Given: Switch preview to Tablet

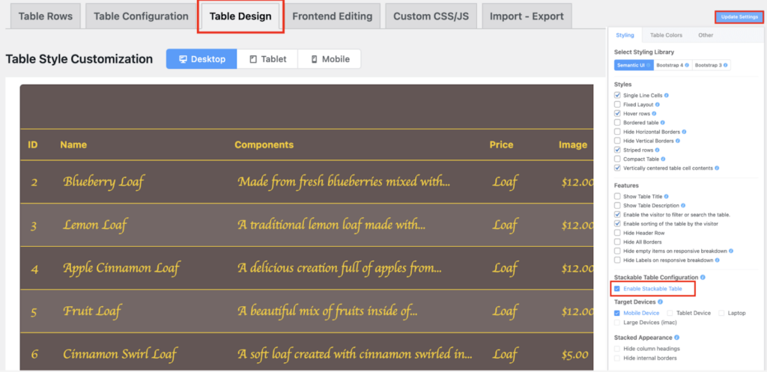Looking at the screenshot, I should coord(267,59).
